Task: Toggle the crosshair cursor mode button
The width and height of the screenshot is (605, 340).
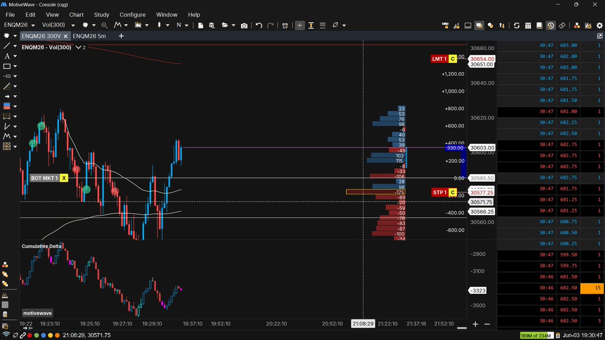Action: [300, 25]
